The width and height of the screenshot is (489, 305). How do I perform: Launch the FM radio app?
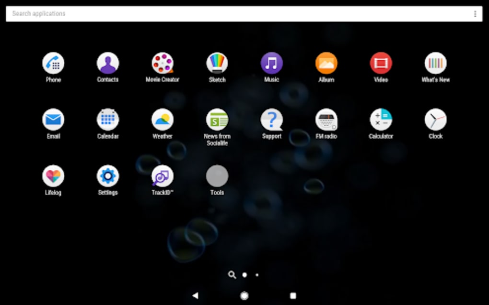(x=326, y=120)
